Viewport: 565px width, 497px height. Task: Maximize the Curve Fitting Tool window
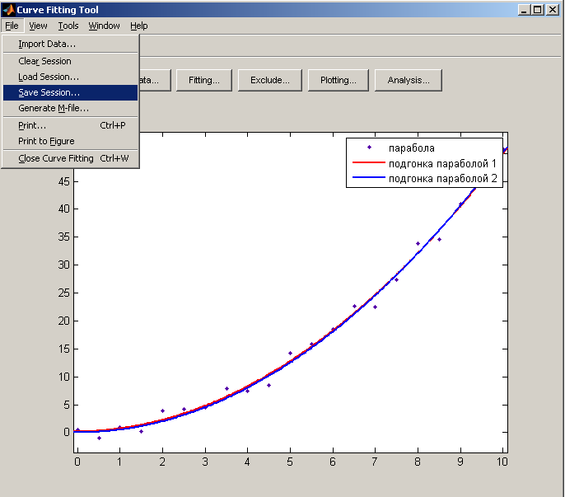537,10
